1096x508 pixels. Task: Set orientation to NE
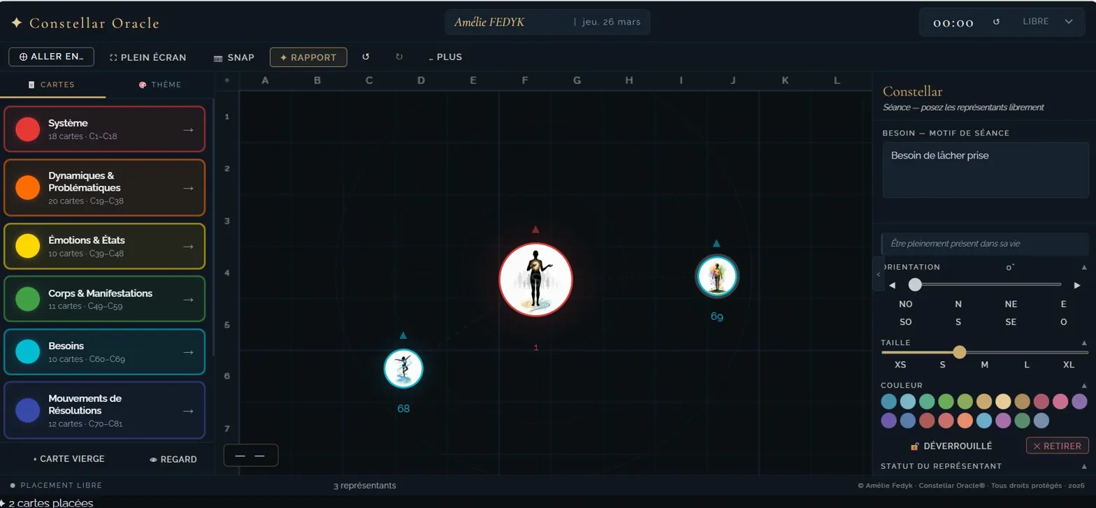pyautogui.click(x=1011, y=304)
